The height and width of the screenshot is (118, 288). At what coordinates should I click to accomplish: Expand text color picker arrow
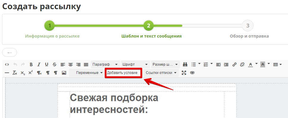pyautogui.click(x=256, y=64)
